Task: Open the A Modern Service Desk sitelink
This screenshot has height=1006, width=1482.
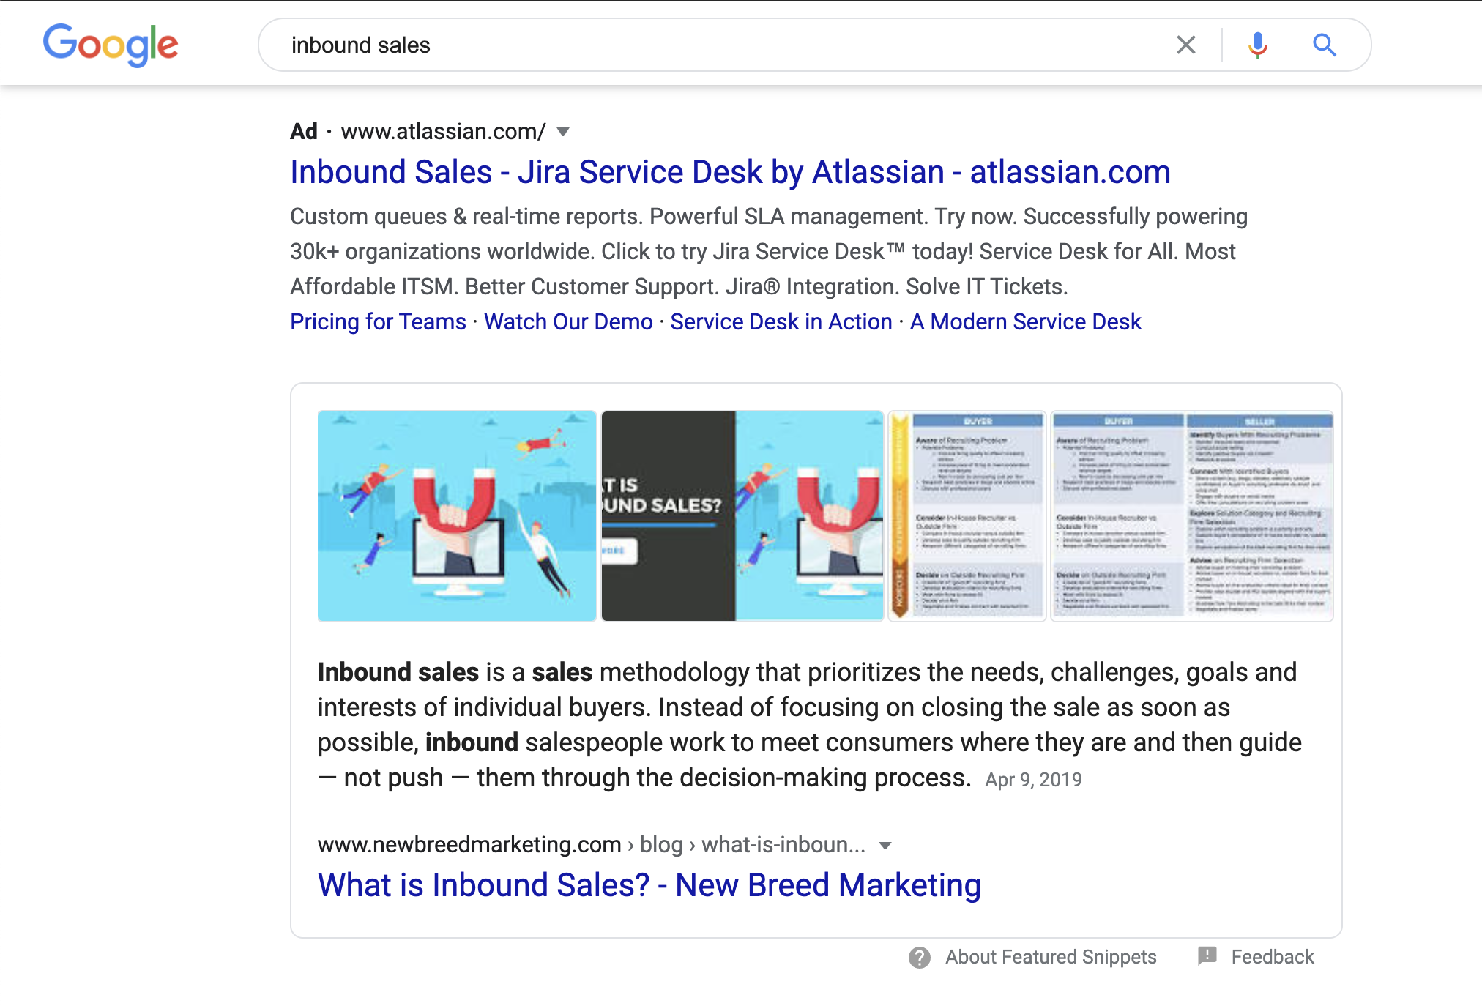Action: click(x=1025, y=321)
